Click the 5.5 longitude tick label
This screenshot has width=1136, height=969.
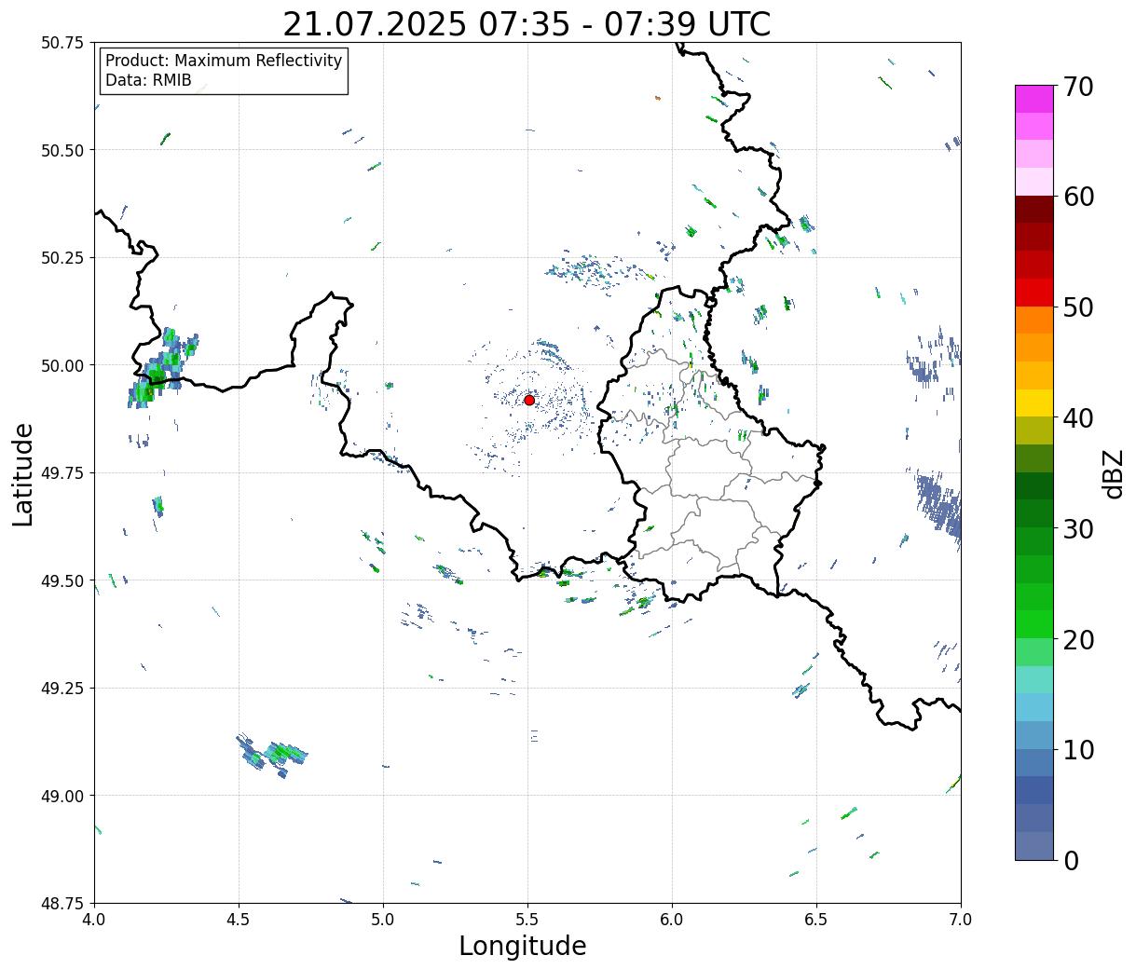click(527, 920)
